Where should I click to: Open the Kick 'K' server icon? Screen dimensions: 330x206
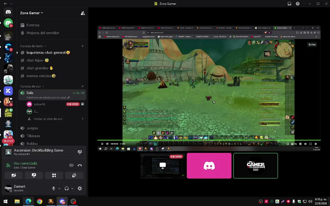(8, 91)
